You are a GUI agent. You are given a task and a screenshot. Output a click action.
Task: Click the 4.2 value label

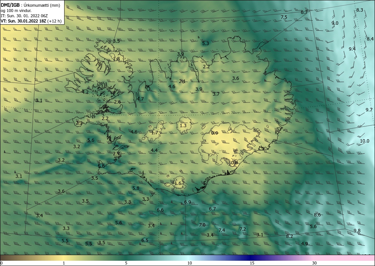pos(85,92)
